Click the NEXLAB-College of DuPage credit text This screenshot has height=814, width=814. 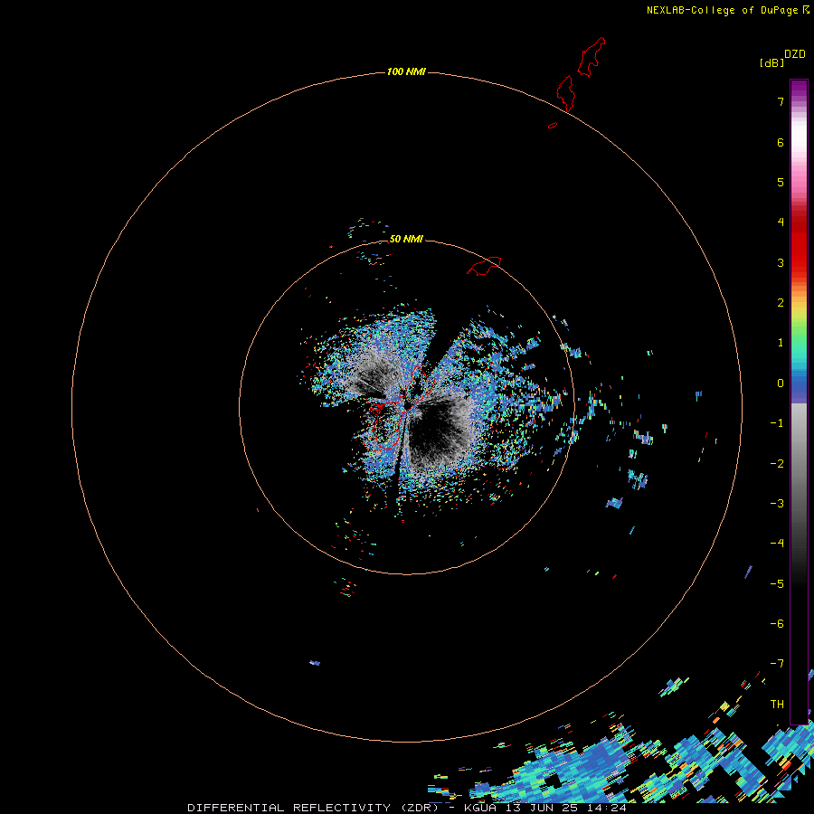click(722, 10)
